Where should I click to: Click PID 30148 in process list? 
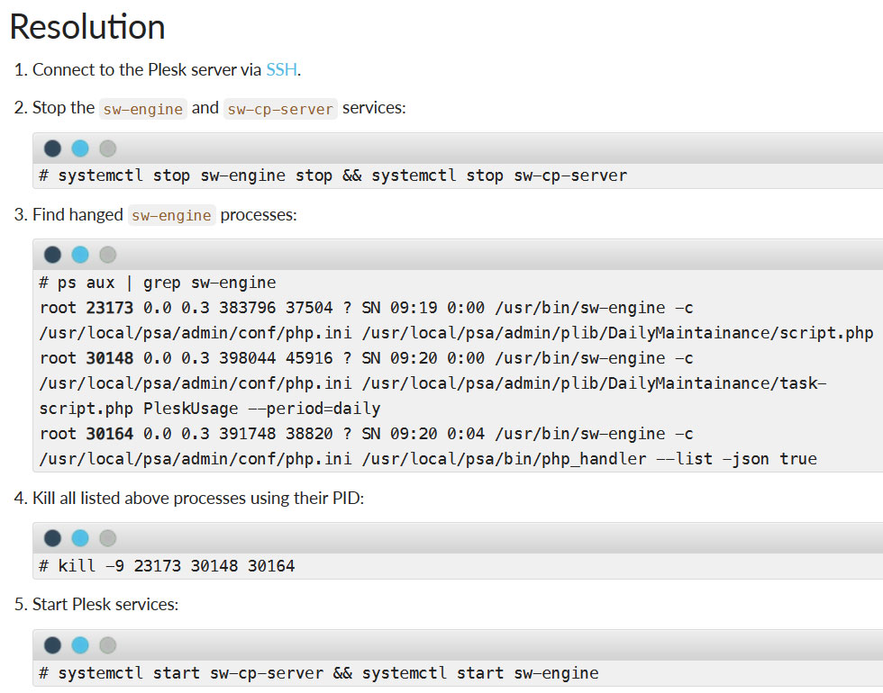(109, 358)
